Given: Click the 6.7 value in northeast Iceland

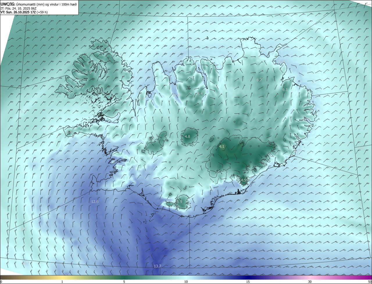Looking at the screenshot, I should [259, 80].
